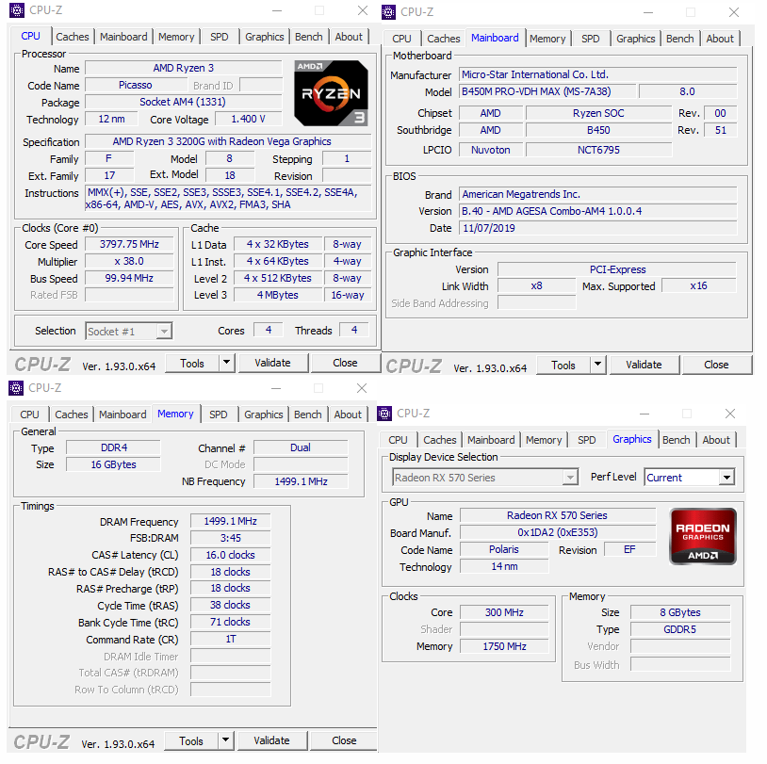Open About tab in CPU window
Viewport: 767px width, 764px height.
(x=349, y=37)
